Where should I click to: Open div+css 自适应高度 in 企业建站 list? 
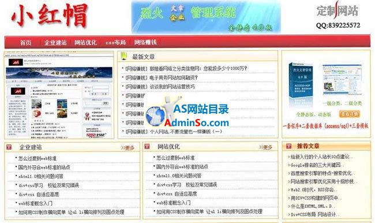coord(39,194)
